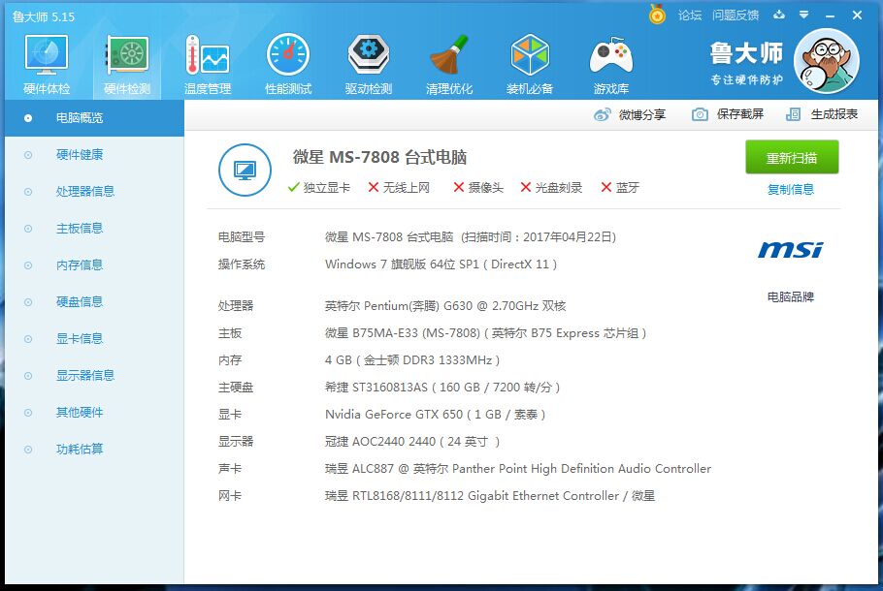The image size is (883, 591).
Task: Open 装机必备 essentials cube icon
Action: pyautogui.click(x=530, y=65)
